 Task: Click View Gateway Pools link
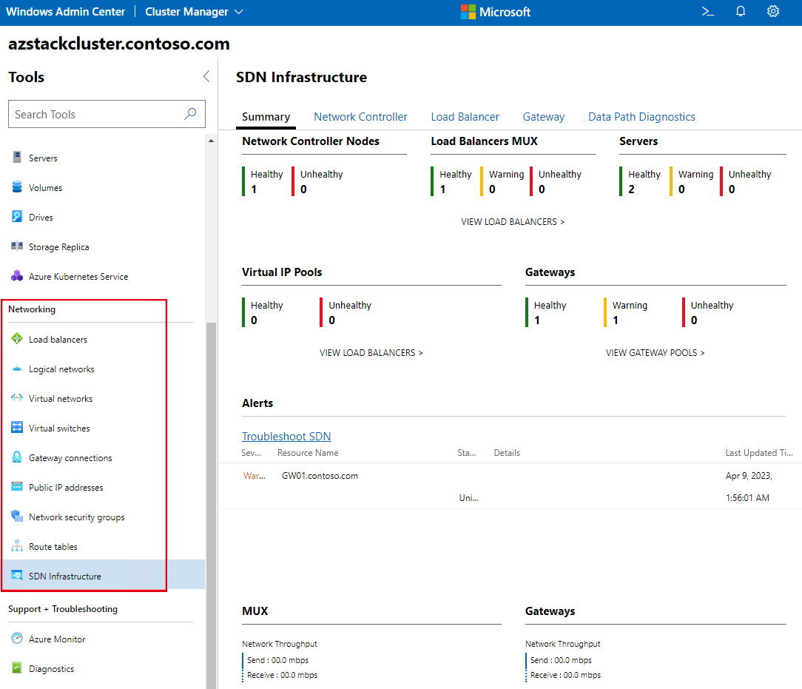pyautogui.click(x=656, y=353)
